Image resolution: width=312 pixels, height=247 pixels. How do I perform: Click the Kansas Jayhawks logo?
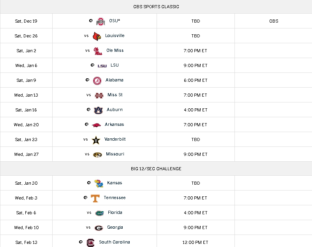coord(99,183)
